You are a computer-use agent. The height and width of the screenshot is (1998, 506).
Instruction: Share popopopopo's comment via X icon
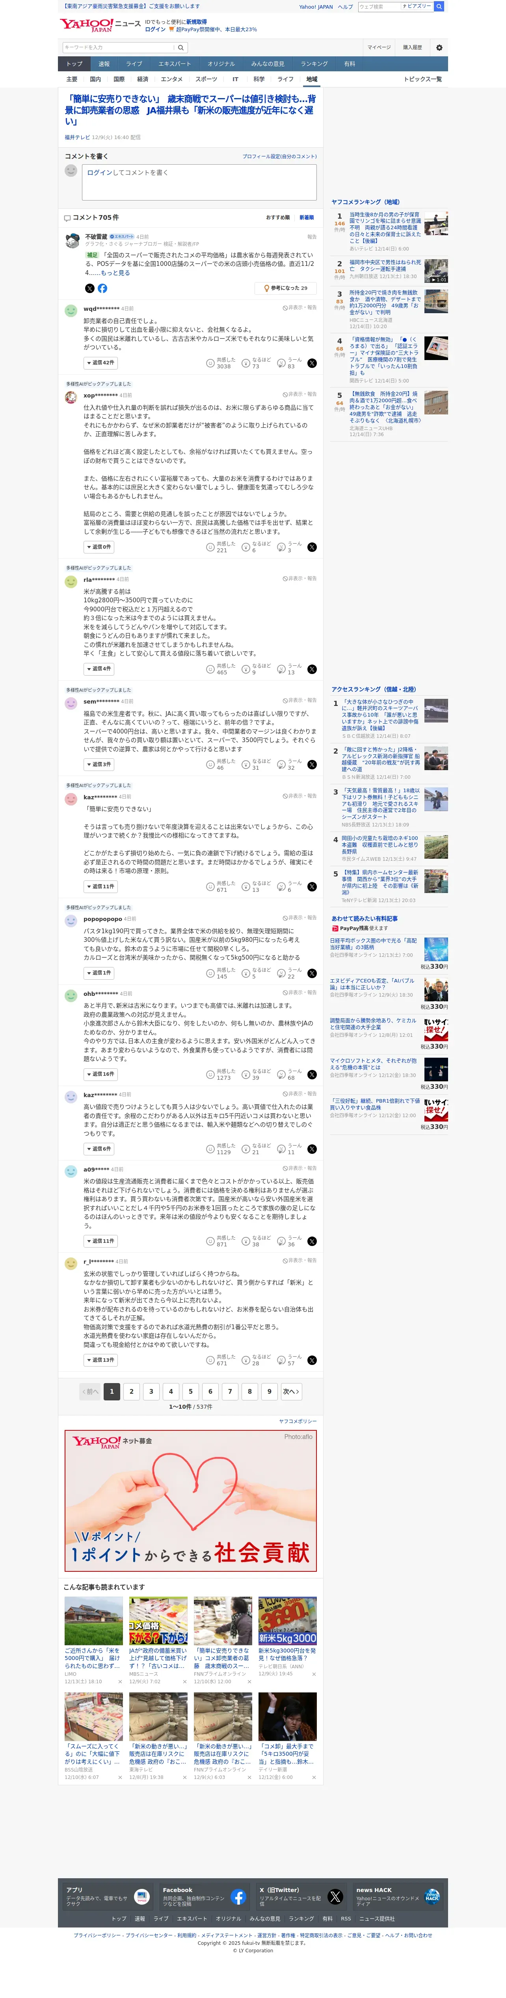tap(312, 973)
